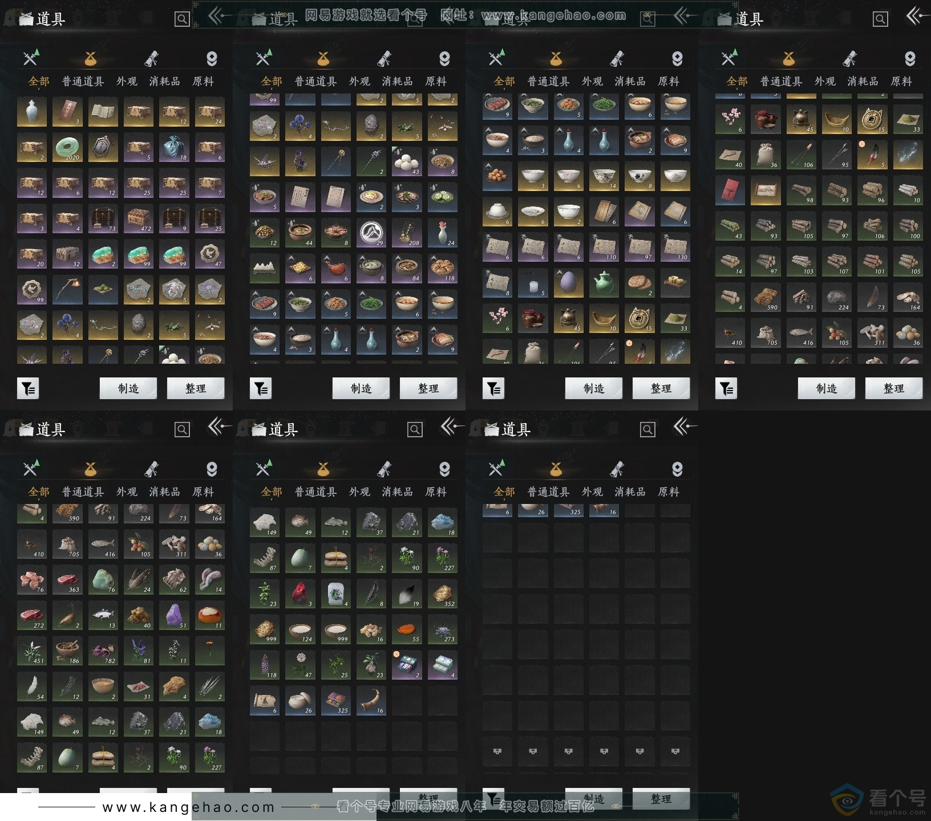
Task: Switch to 原料 tab in the bottom-left panel
Action: pyautogui.click(x=203, y=492)
